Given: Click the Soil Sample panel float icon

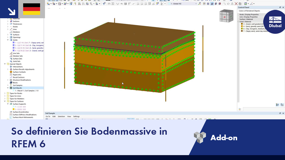Looking at the screenshot, I should (280, 113).
